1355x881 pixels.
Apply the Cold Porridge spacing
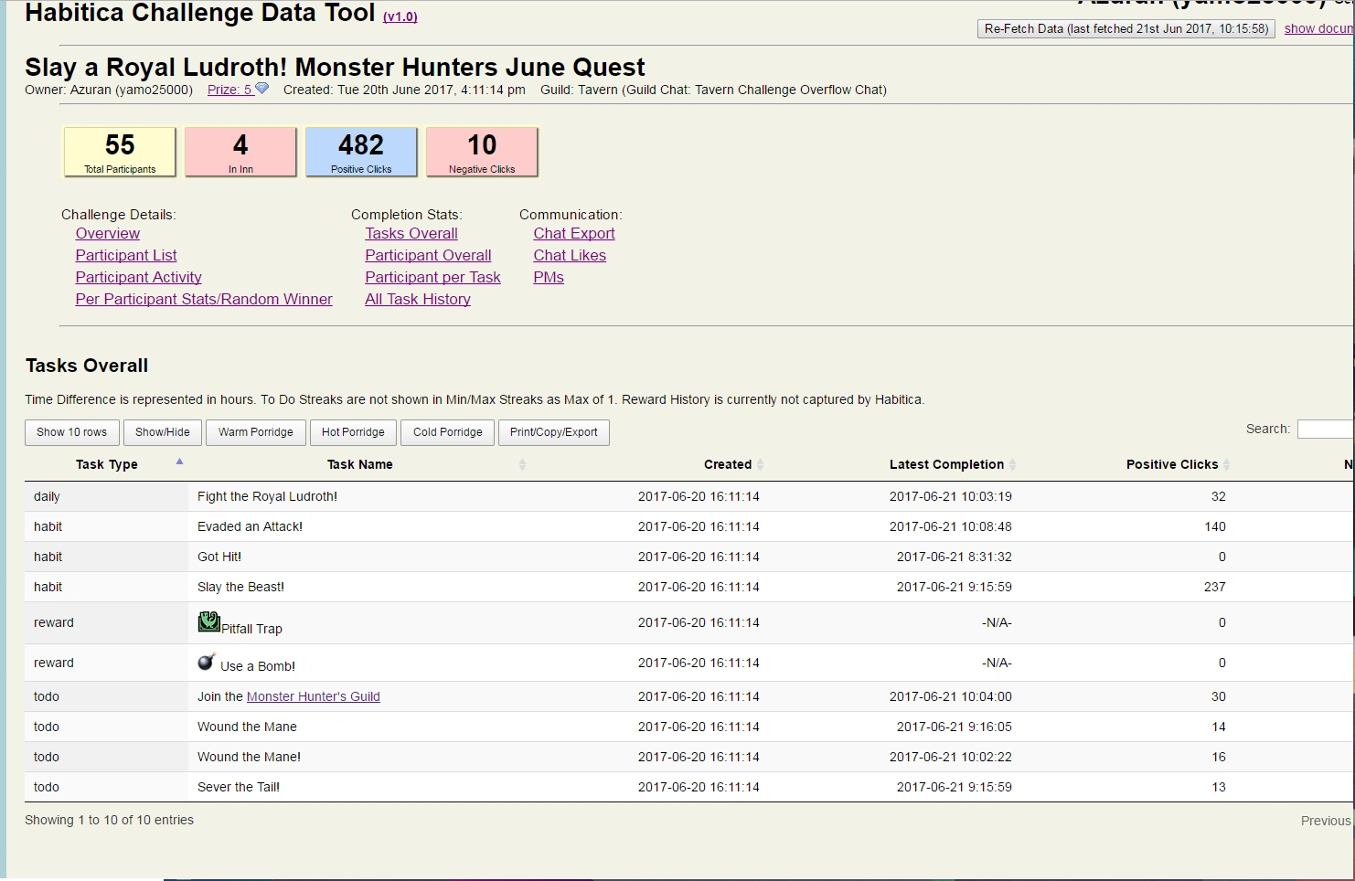[x=448, y=432]
